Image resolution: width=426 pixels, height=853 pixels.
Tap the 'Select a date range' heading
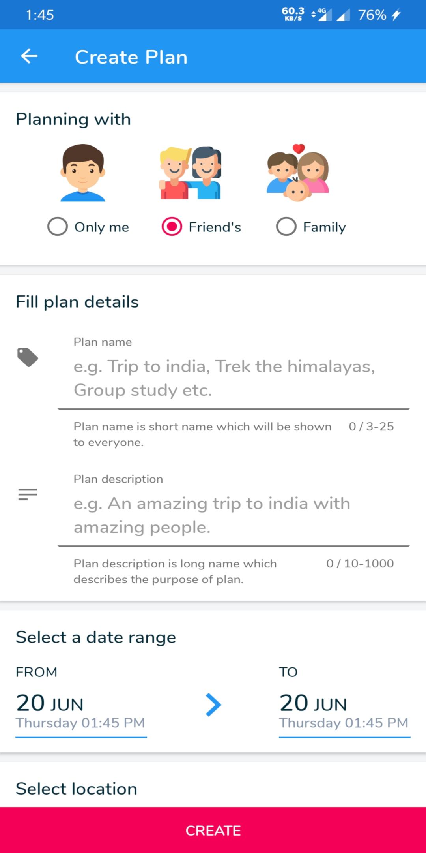point(96,637)
